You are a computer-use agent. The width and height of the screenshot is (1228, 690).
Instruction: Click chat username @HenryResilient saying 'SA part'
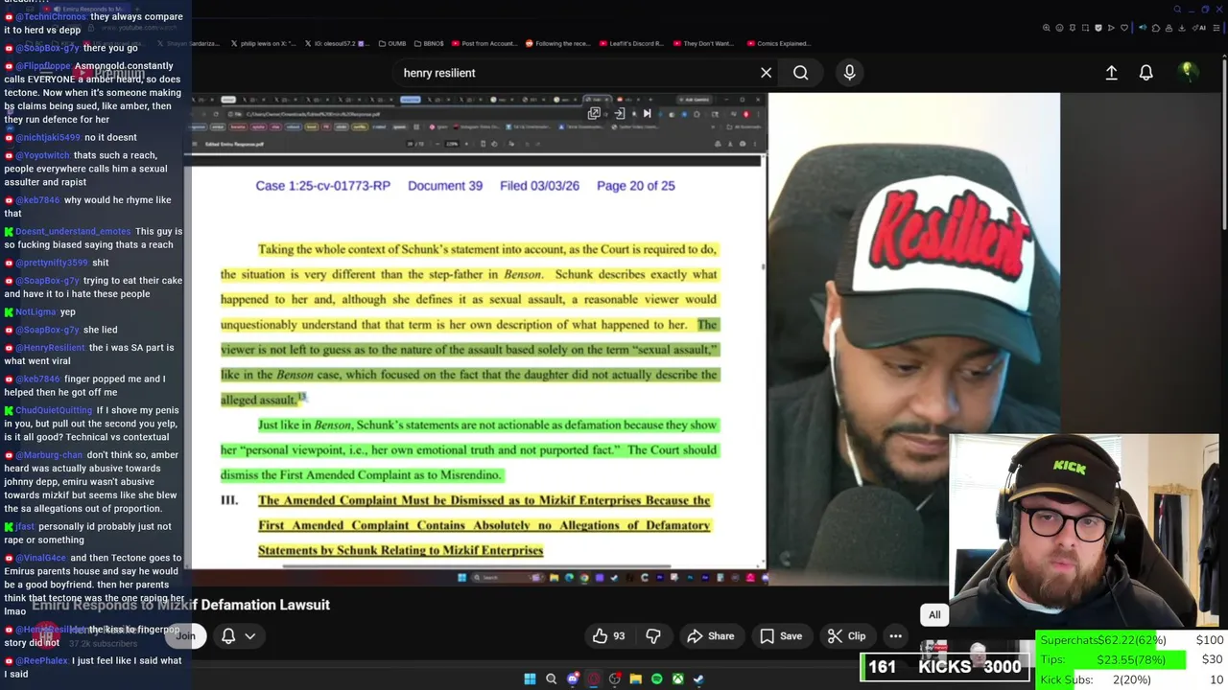point(50,348)
